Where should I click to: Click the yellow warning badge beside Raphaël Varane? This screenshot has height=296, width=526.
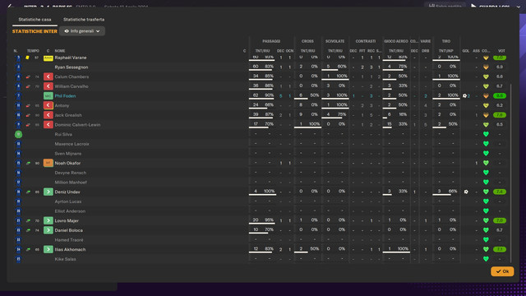[x=48, y=58]
